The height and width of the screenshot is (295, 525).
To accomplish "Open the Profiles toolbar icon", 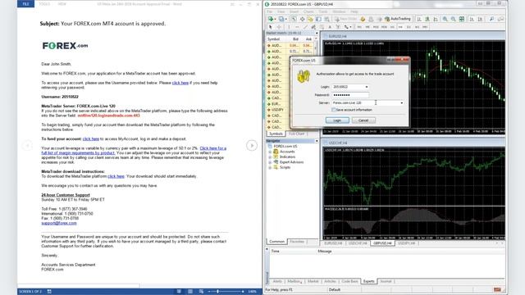I will [281, 19].
